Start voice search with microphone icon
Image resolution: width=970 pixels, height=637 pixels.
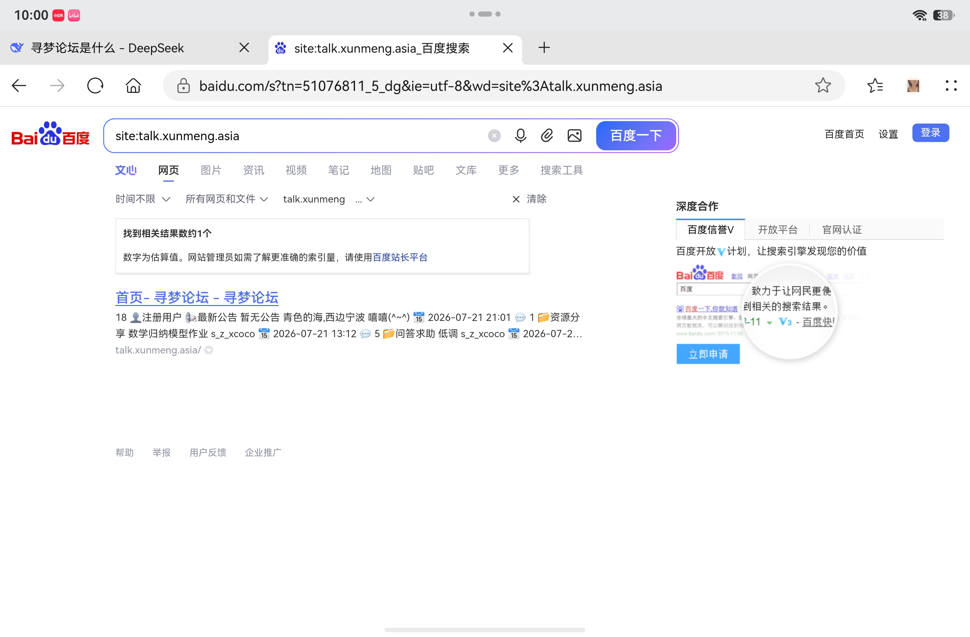tap(520, 136)
